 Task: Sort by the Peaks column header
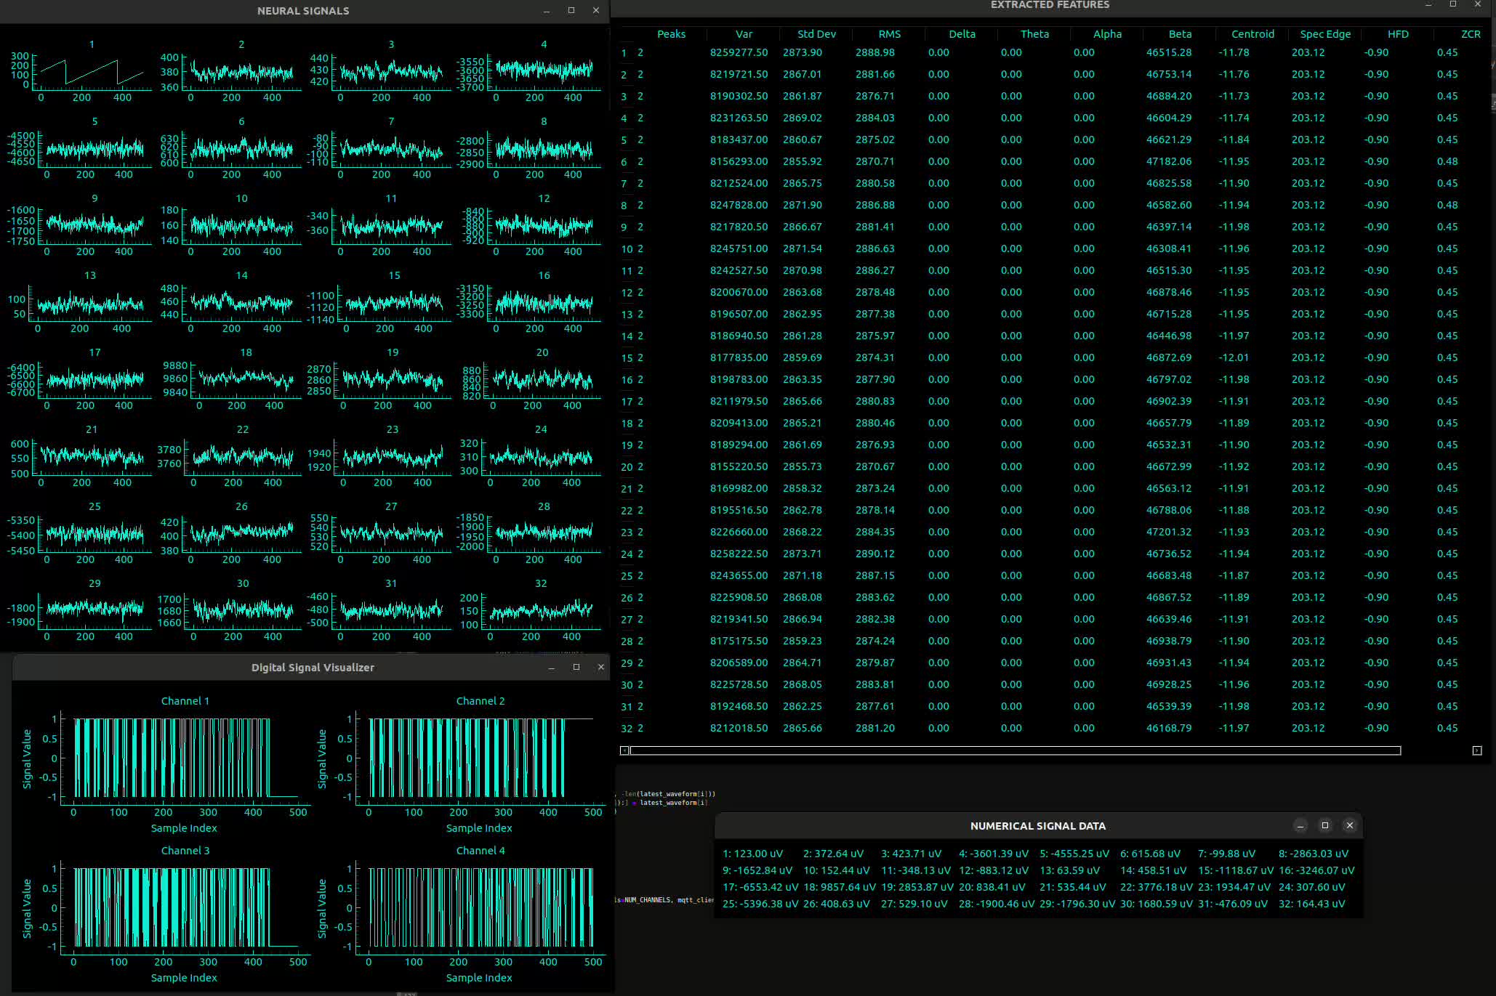[671, 34]
